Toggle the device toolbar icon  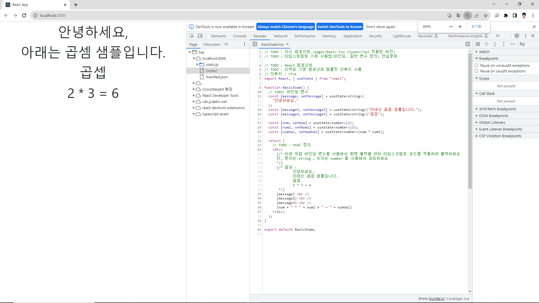coord(200,36)
